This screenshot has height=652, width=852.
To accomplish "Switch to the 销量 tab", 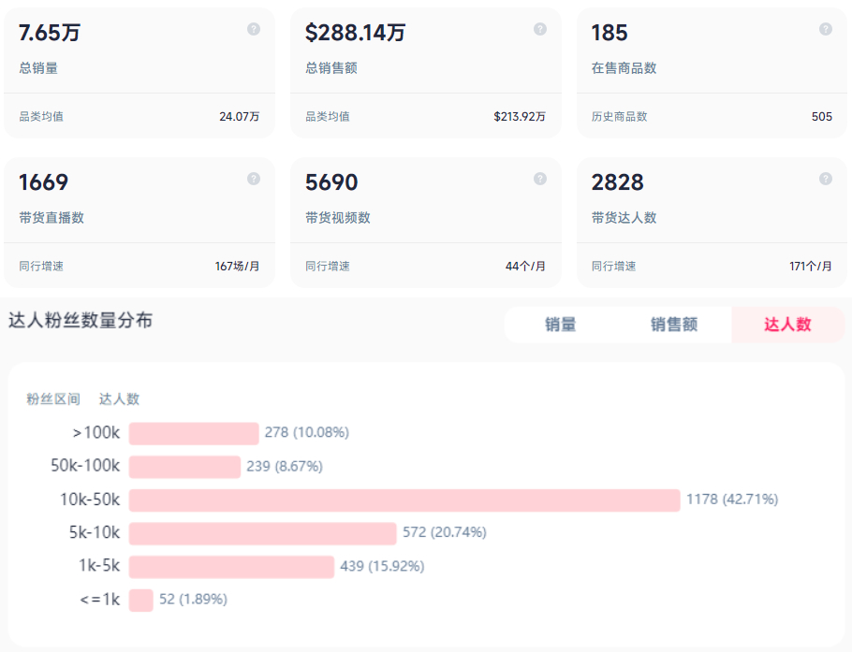I will pos(561,325).
